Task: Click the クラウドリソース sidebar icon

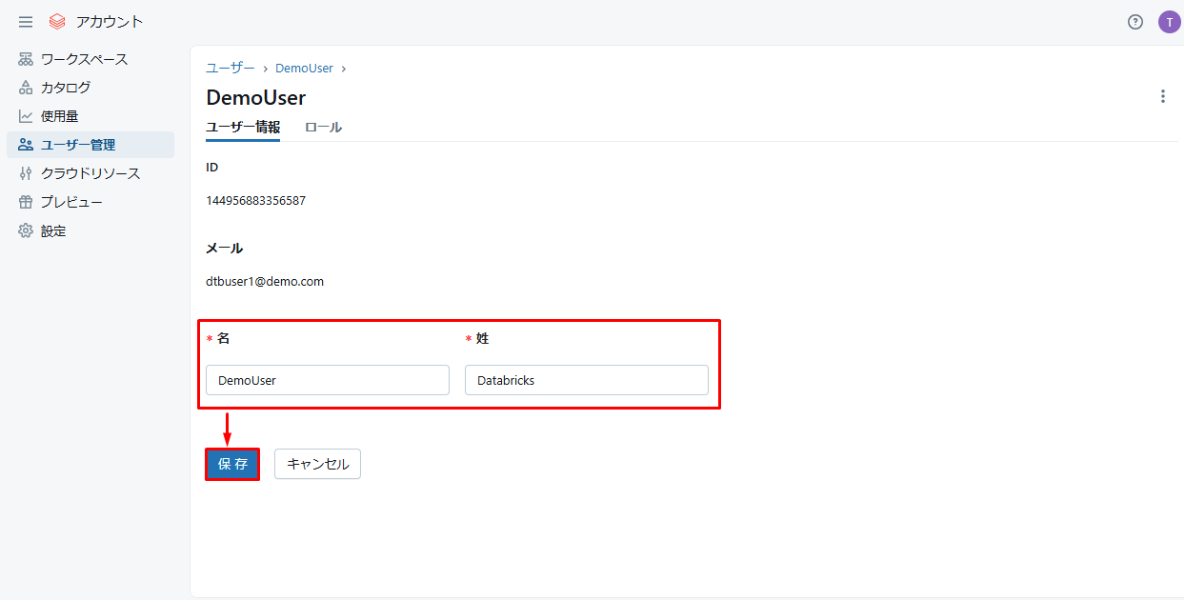Action: point(26,173)
